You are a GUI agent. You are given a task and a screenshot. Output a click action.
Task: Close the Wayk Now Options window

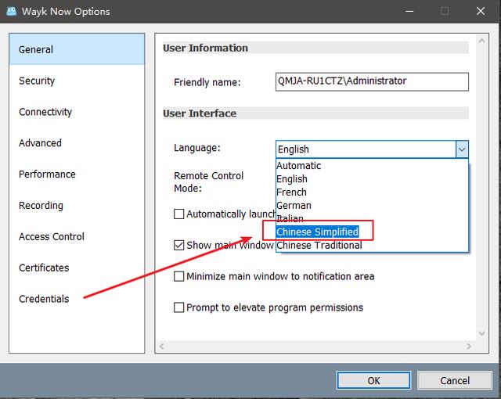pyautogui.click(x=481, y=11)
